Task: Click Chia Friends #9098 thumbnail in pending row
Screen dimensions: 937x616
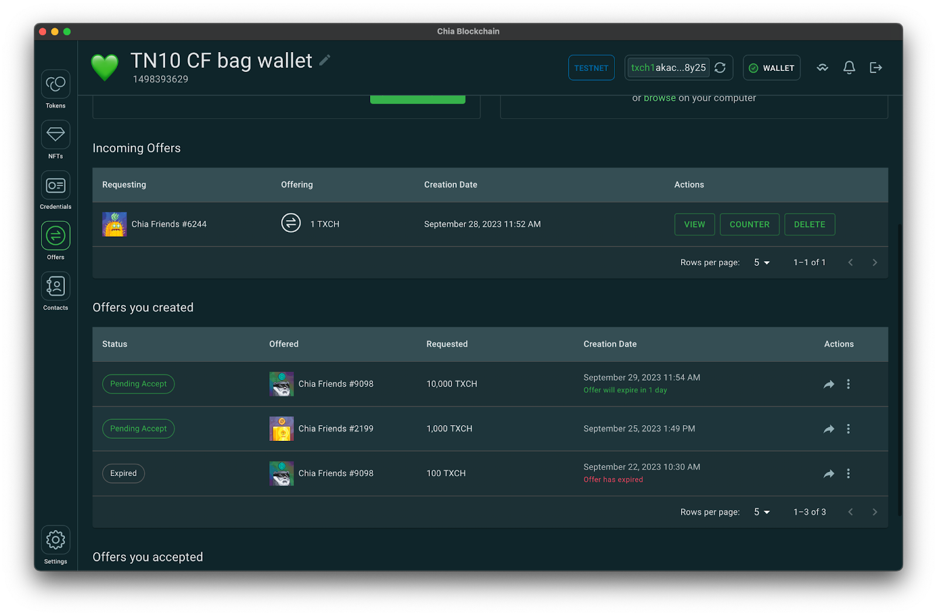Action: click(282, 384)
